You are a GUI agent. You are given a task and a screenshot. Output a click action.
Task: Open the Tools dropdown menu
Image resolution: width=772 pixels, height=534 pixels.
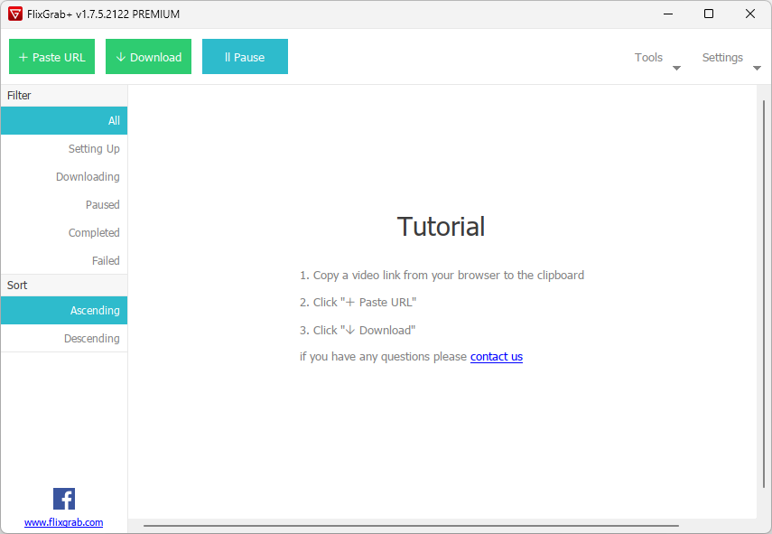(x=656, y=59)
